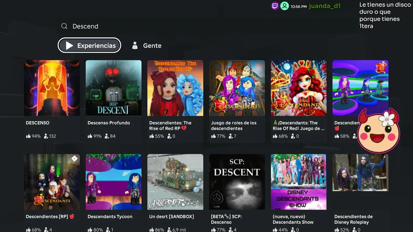Screen dimensions: 413x232
Task: Click thumbs-up icon beside 52% rating
Action: pos(337,230)
